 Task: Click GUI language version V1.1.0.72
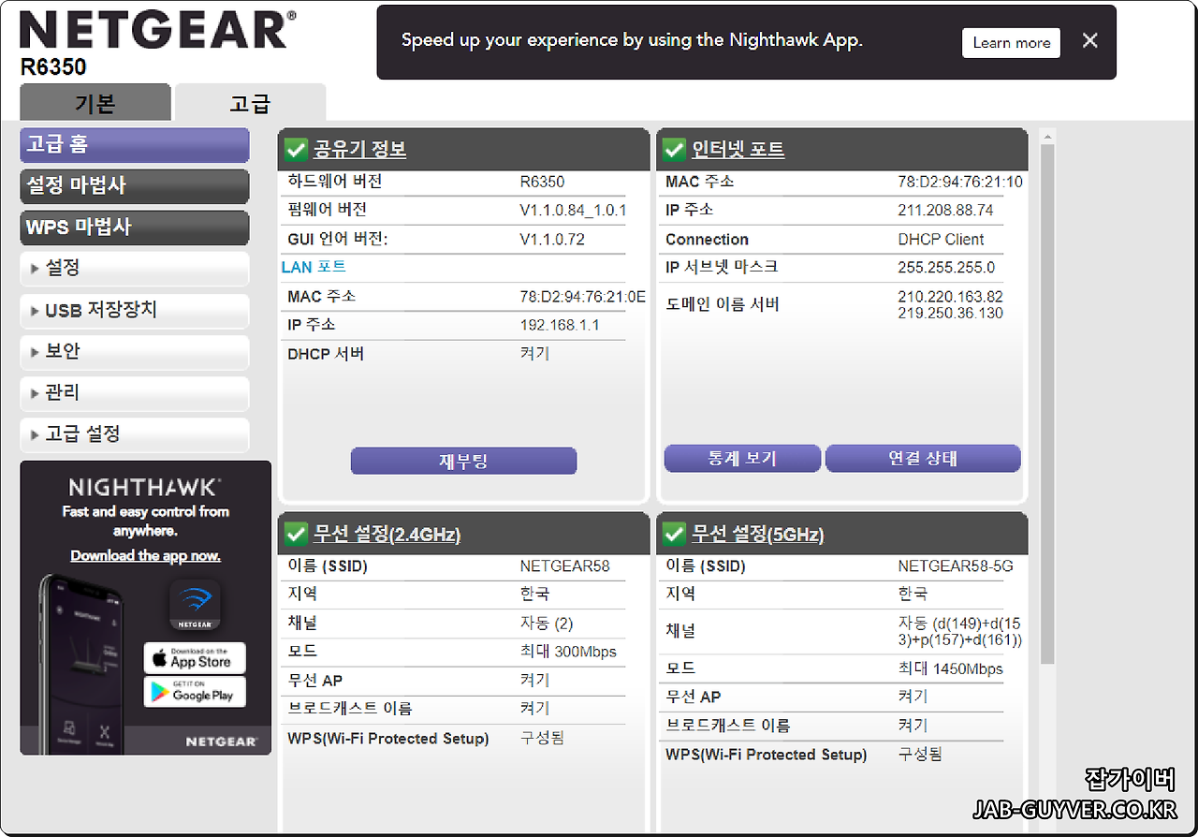[552, 239]
